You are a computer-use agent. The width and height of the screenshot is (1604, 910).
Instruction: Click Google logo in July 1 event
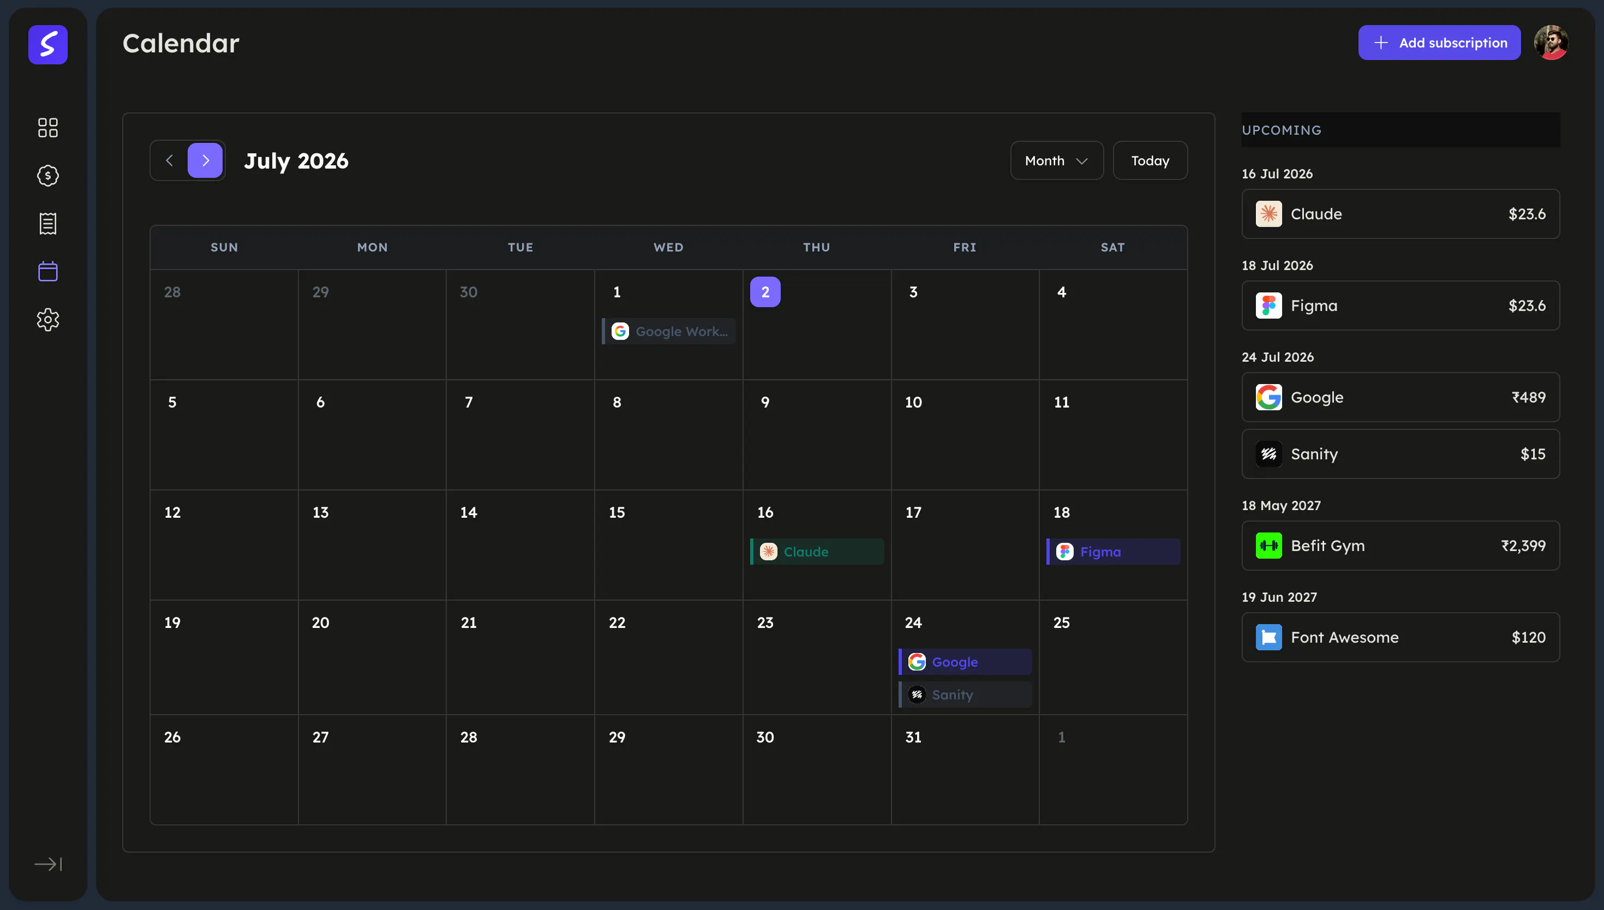coord(619,331)
